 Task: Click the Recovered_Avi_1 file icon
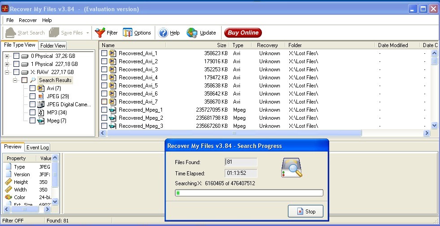pos(113,53)
